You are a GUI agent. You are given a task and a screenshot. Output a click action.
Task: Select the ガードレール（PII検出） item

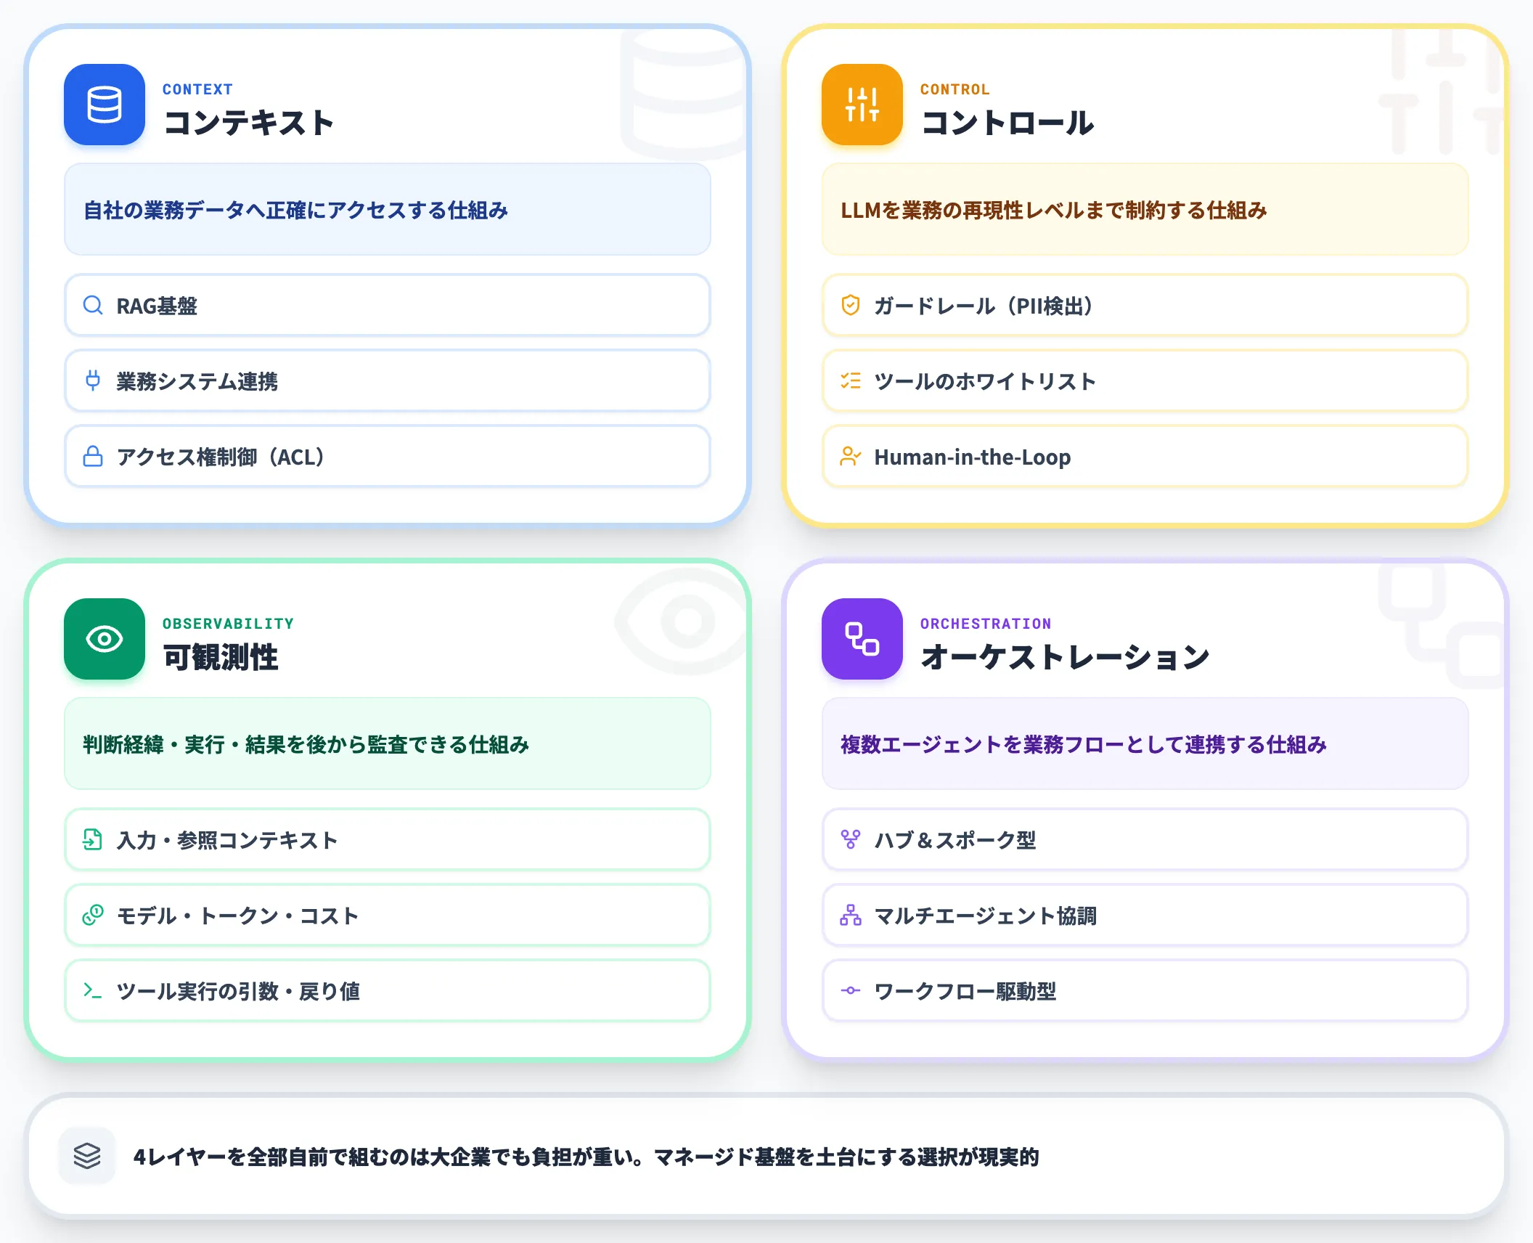(1145, 306)
